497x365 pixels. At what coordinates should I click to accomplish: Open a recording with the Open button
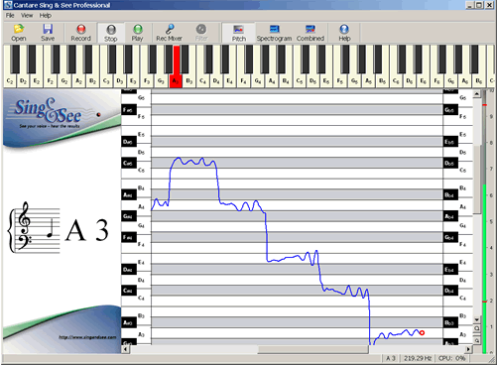pyautogui.click(x=19, y=33)
